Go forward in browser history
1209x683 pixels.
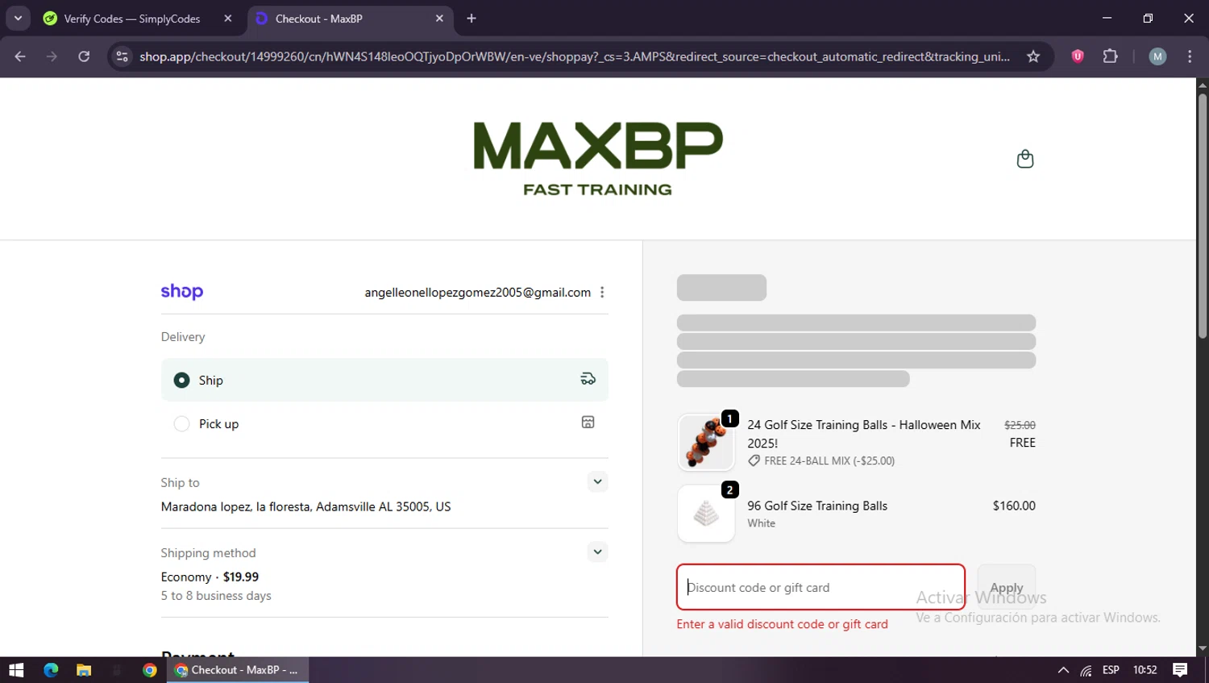(52, 56)
